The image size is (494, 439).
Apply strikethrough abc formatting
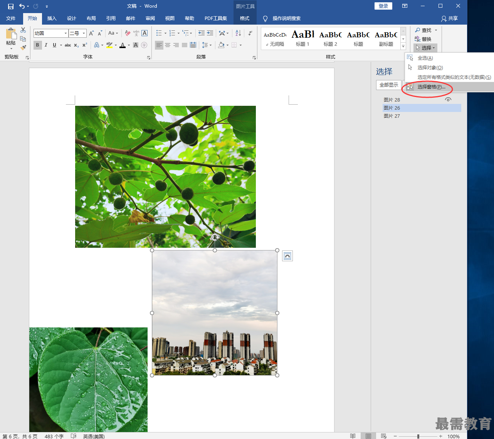68,45
